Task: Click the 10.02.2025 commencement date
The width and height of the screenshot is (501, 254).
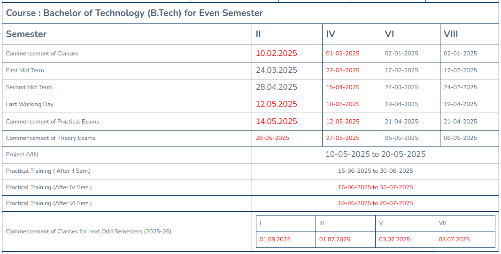Action: (276, 54)
